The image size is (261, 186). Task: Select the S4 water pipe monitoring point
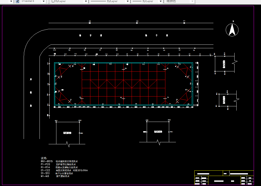point(148,48)
